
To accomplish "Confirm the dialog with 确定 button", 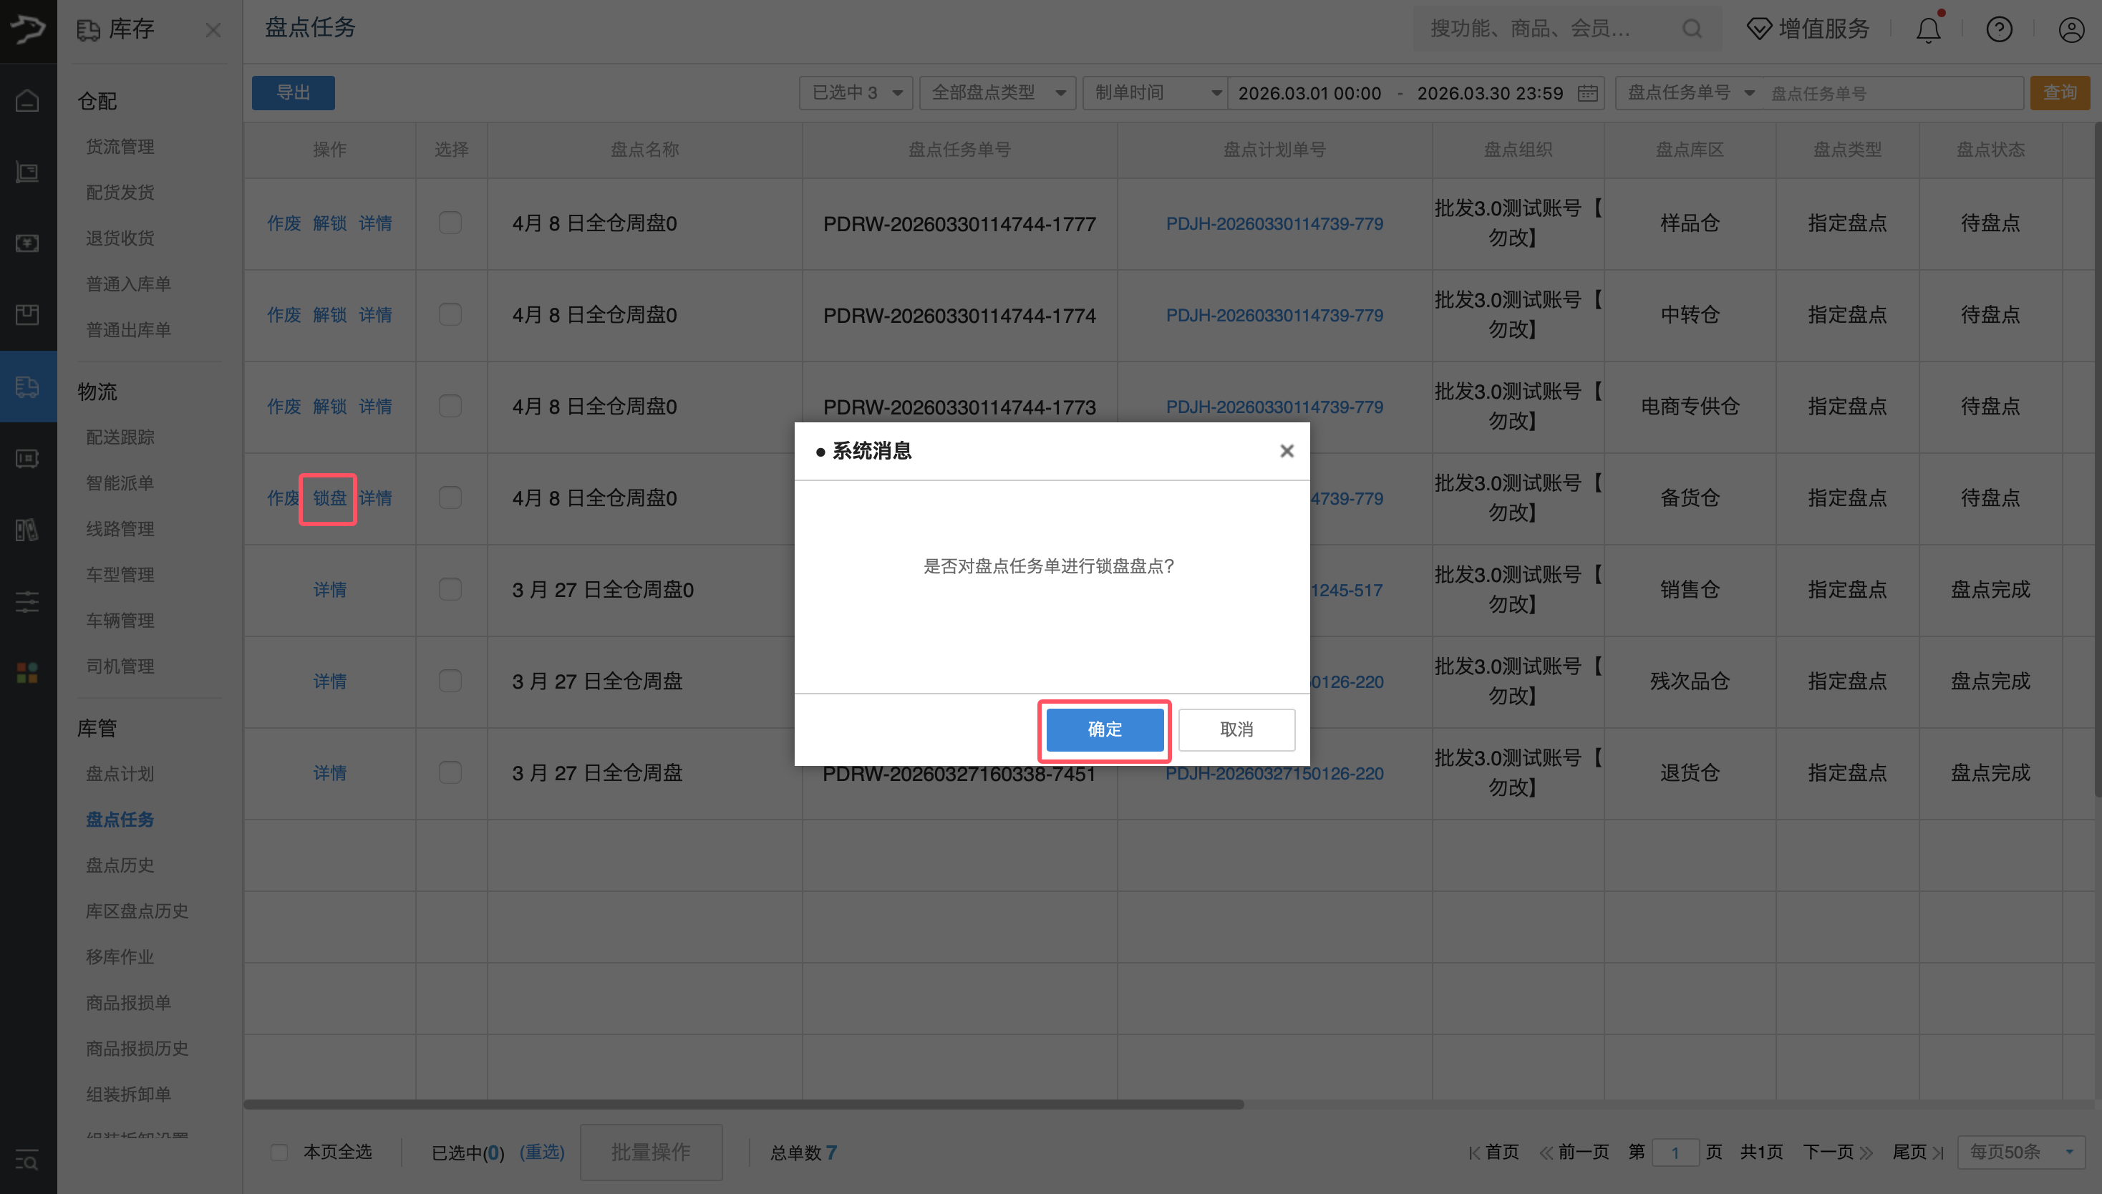I will pyautogui.click(x=1104, y=729).
